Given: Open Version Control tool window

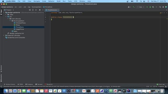Looking at the screenshot, I should coord(9,84).
